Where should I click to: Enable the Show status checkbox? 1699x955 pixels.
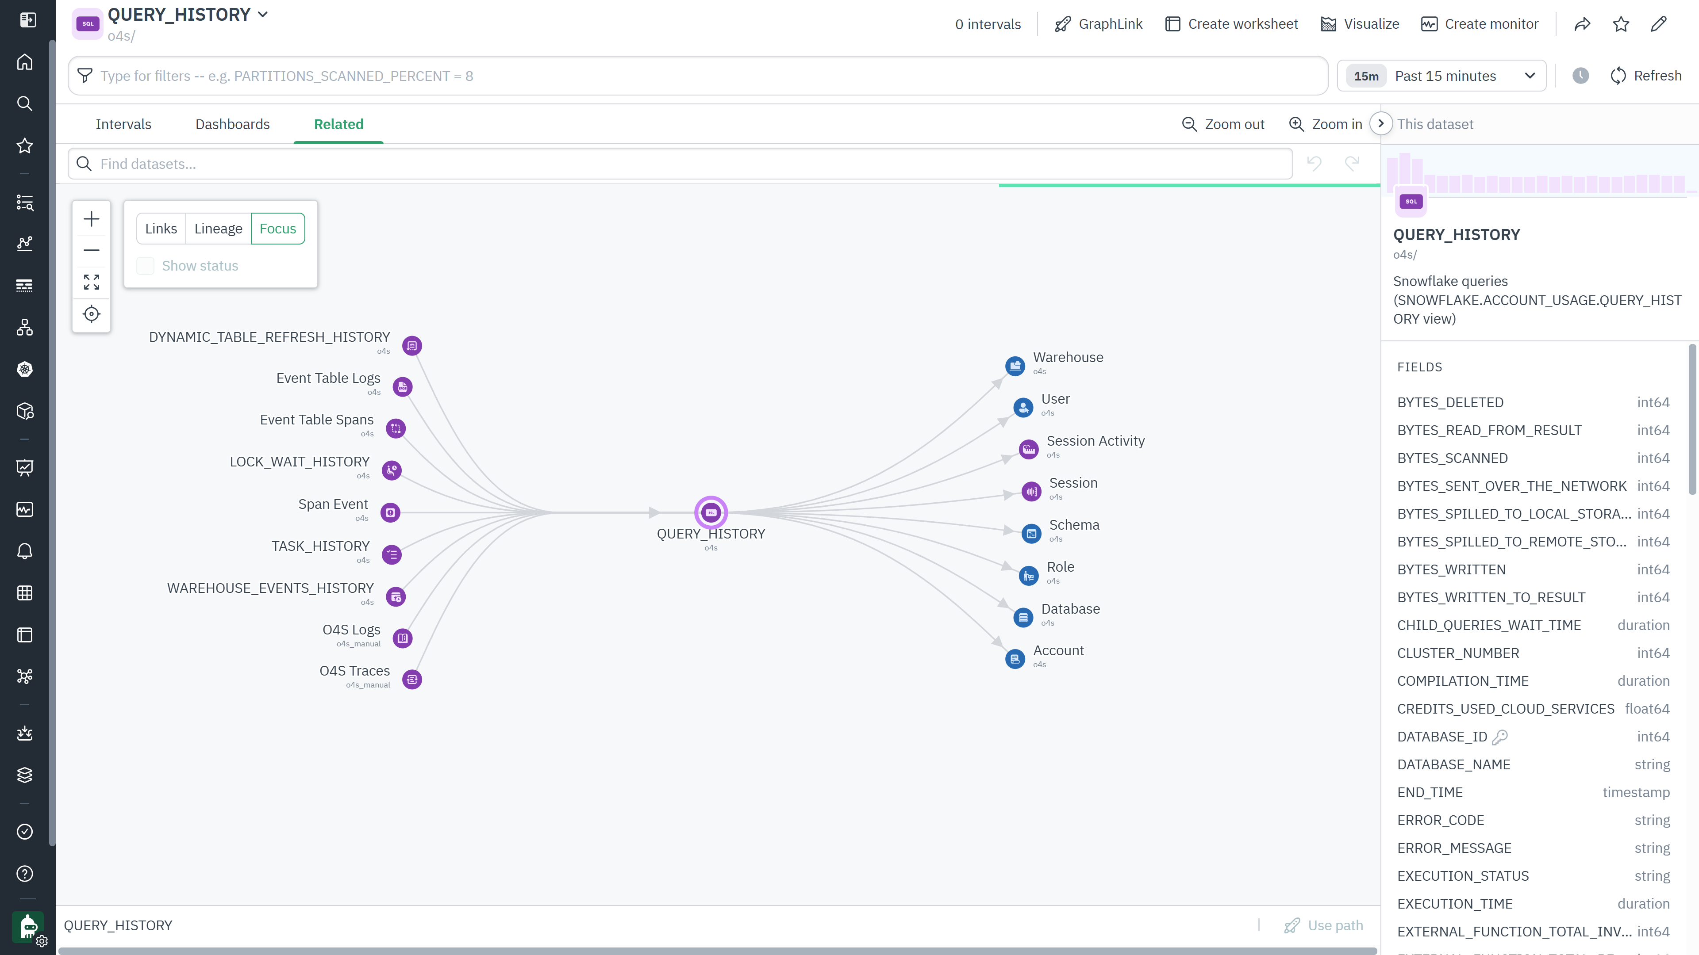click(x=145, y=266)
